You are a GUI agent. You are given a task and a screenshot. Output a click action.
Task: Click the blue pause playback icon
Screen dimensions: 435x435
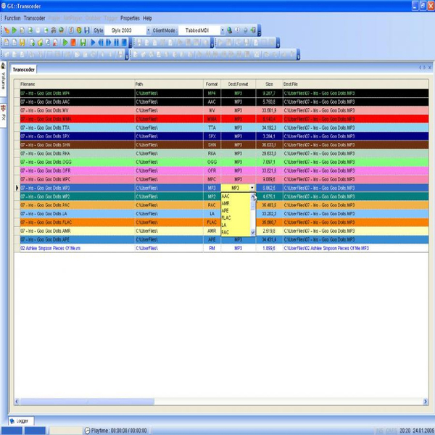pyautogui.click(x=117, y=43)
